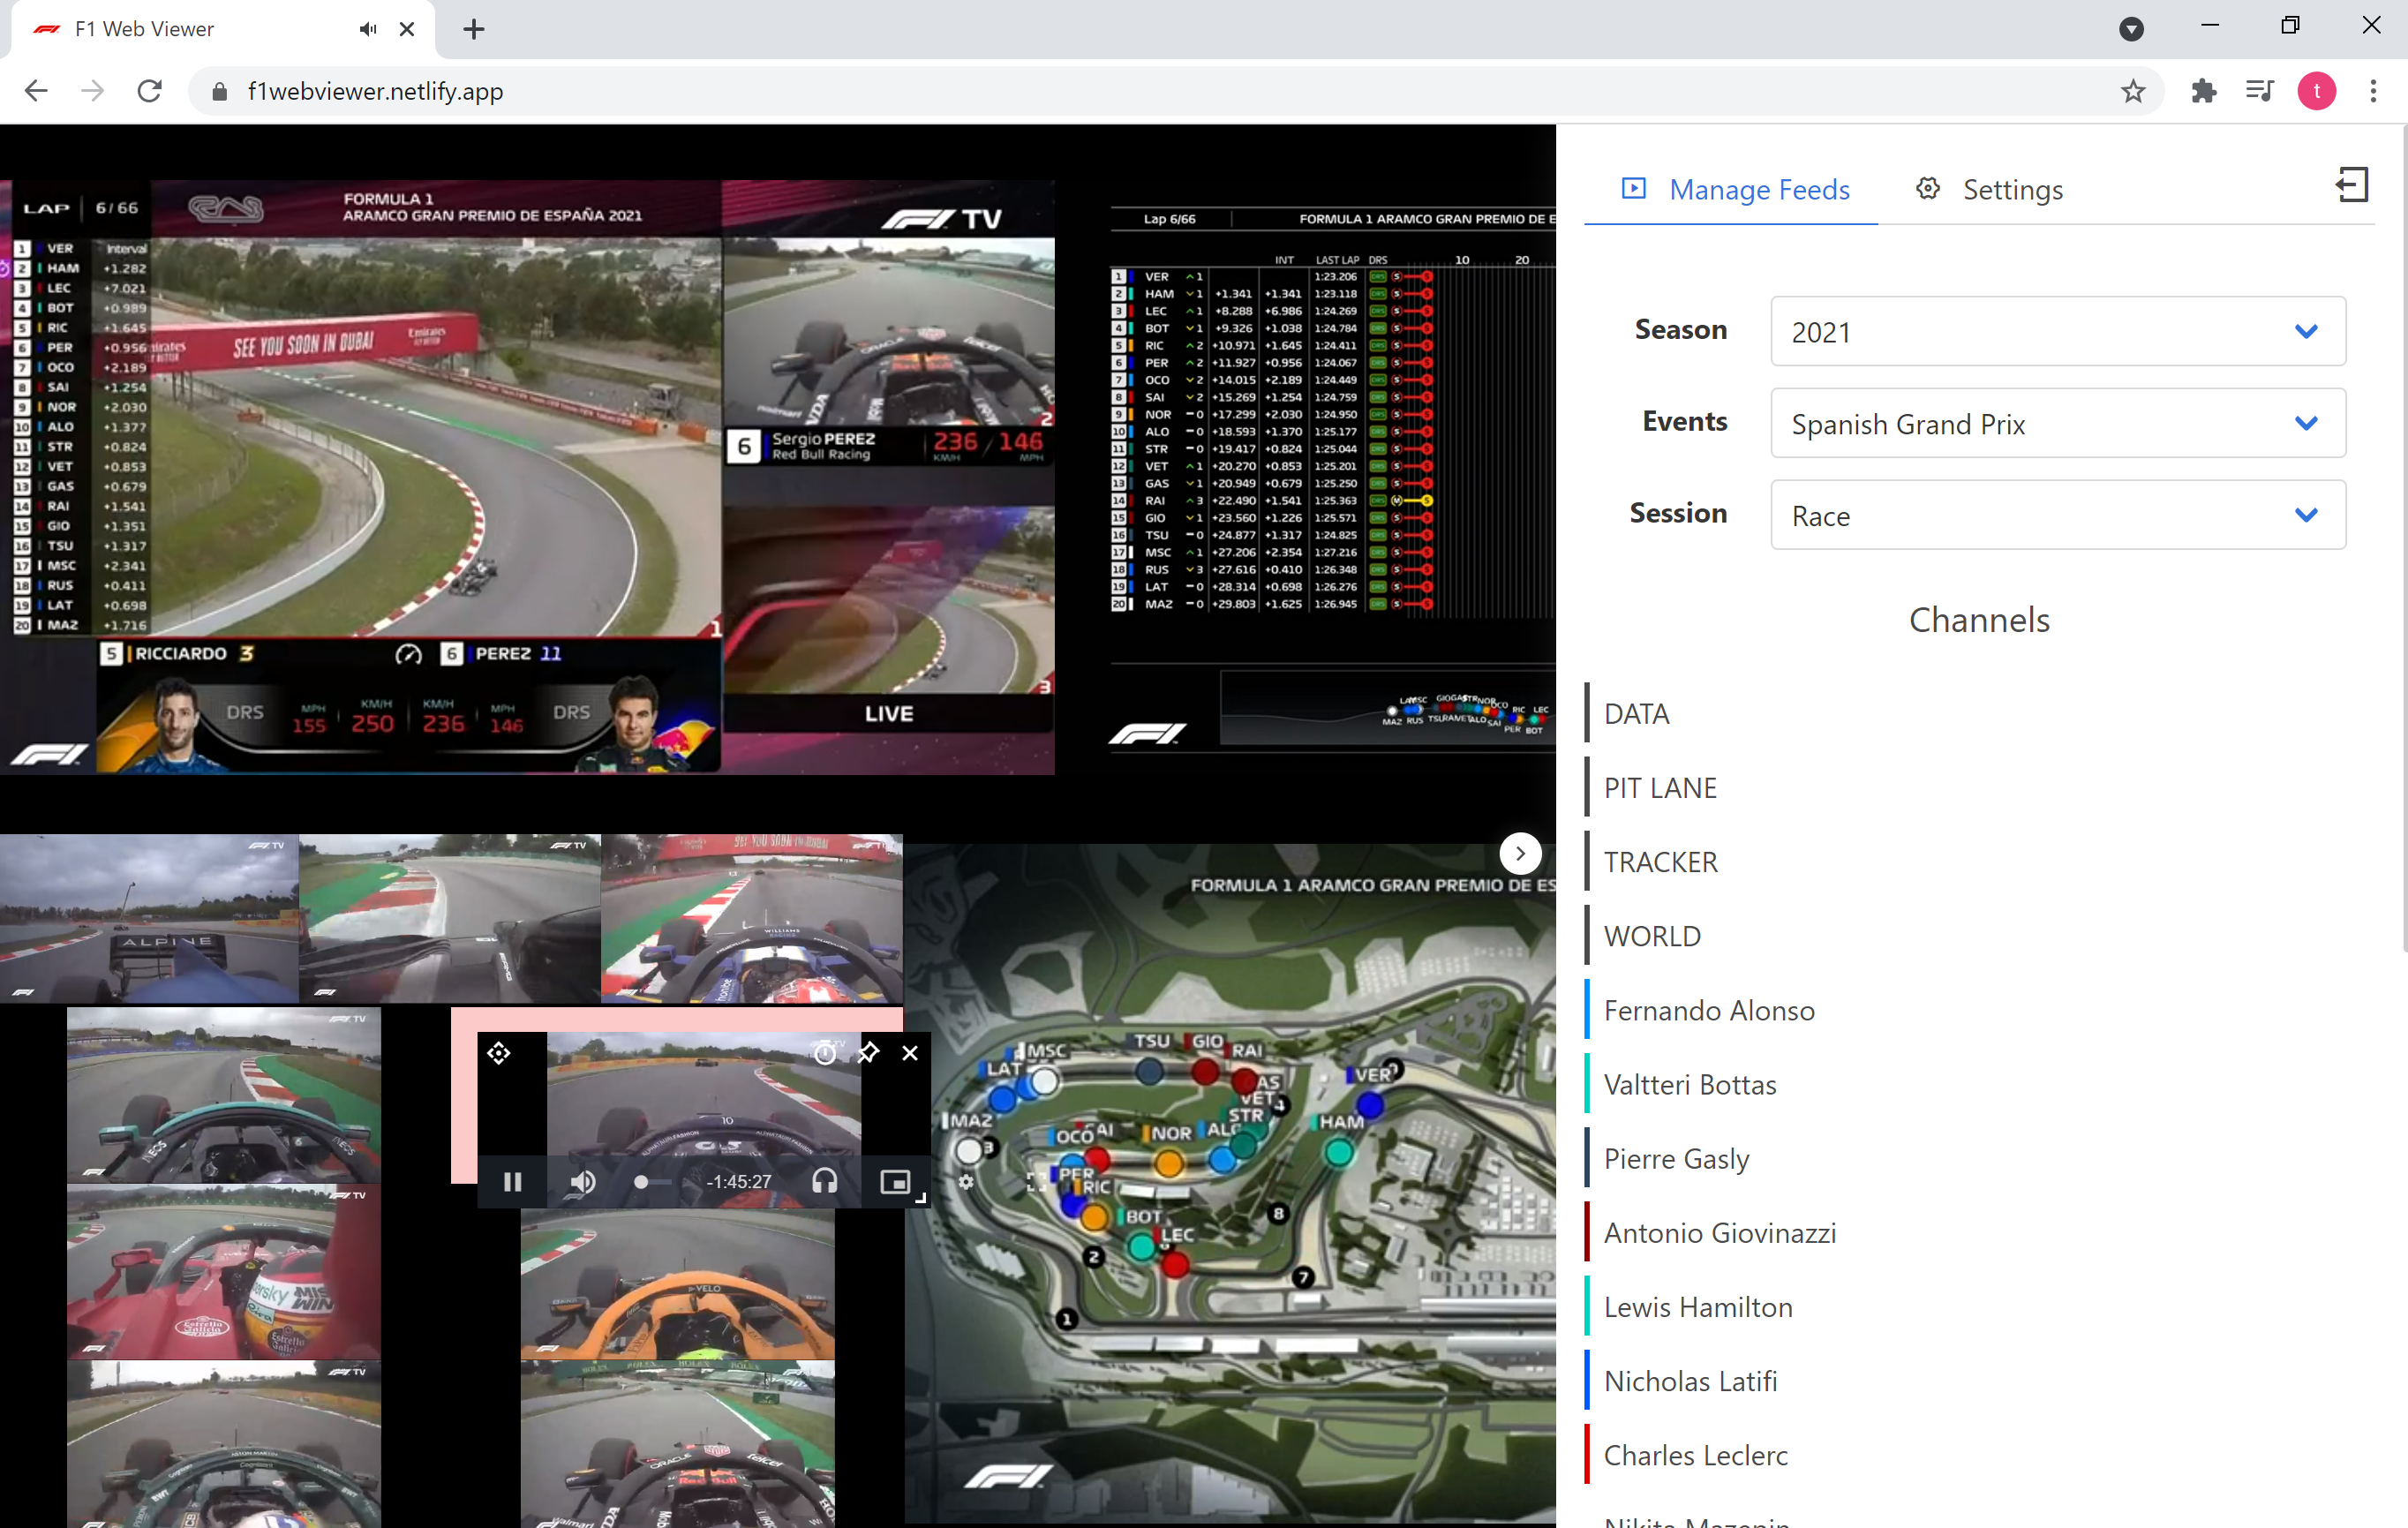Mute the tab via speaker icon in browser tab
The image size is (2408, 1528).
coord(368,29)
